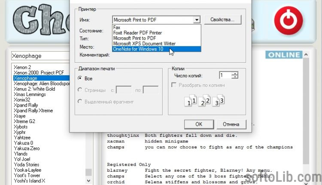Click game list scrollbar down arrow
The image size is (322, 185).
tap(88, 180)
